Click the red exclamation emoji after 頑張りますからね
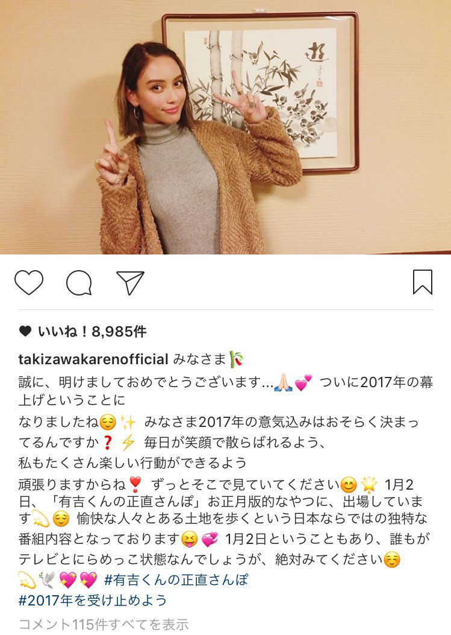451x635 pixels. click(135, 484)
